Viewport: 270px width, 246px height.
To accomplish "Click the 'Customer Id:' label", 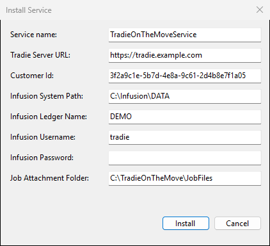I will click(32, 76).
